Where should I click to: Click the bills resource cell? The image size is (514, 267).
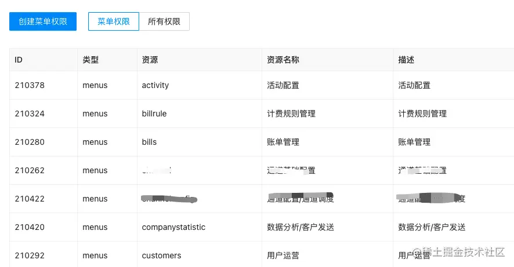click(x=149, y=142)
